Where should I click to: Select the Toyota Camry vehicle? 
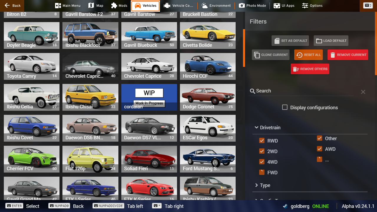point(32,66)
